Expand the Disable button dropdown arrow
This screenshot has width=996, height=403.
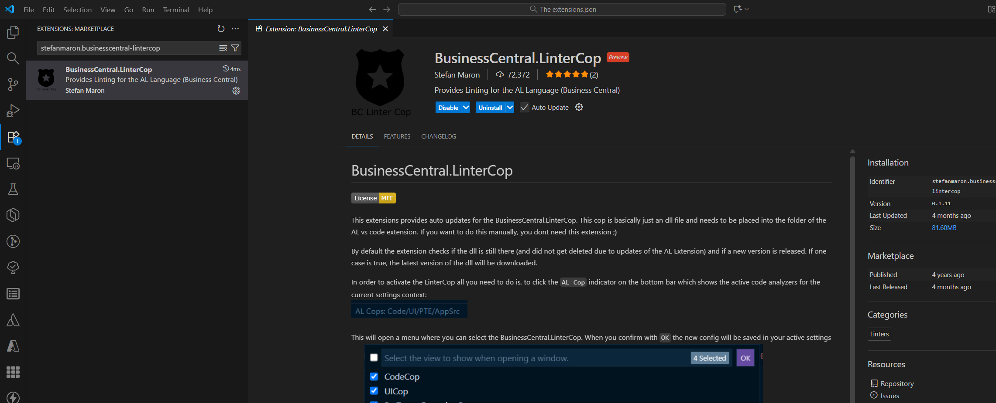pyautogui.click(x=466, y=108)
